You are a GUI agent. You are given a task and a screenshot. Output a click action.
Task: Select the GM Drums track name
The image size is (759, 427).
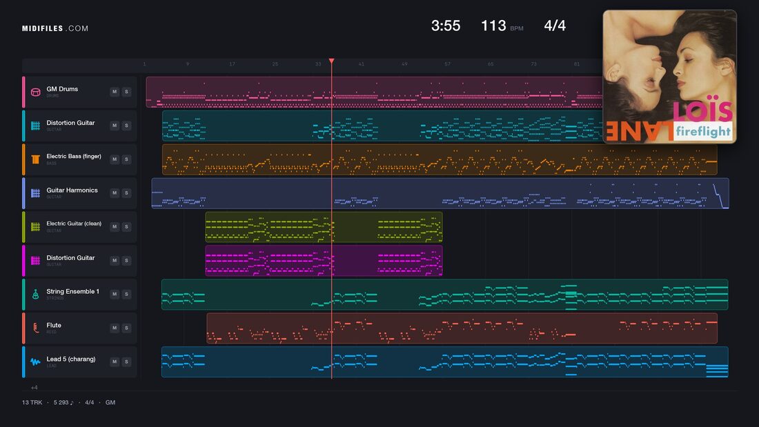[x=62, y=89]
